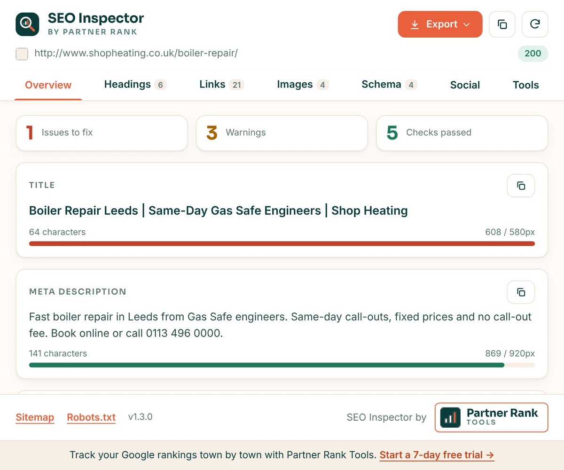Select the page URL text
This screenshot has width=564, height=470.
coord(136,53)
